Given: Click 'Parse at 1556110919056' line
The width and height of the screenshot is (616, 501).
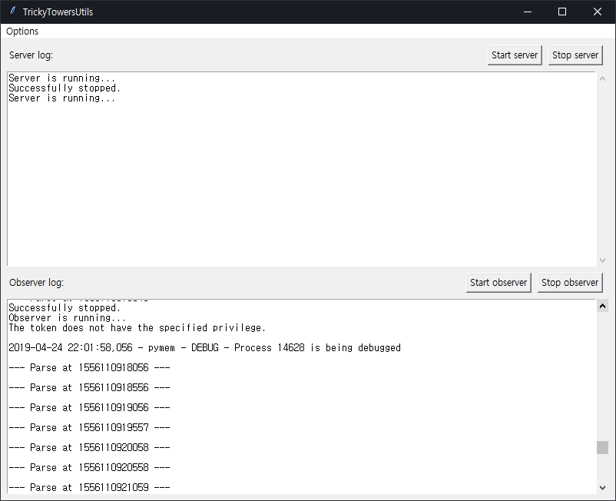Looking at the screenshot, I should coord(89,408).
